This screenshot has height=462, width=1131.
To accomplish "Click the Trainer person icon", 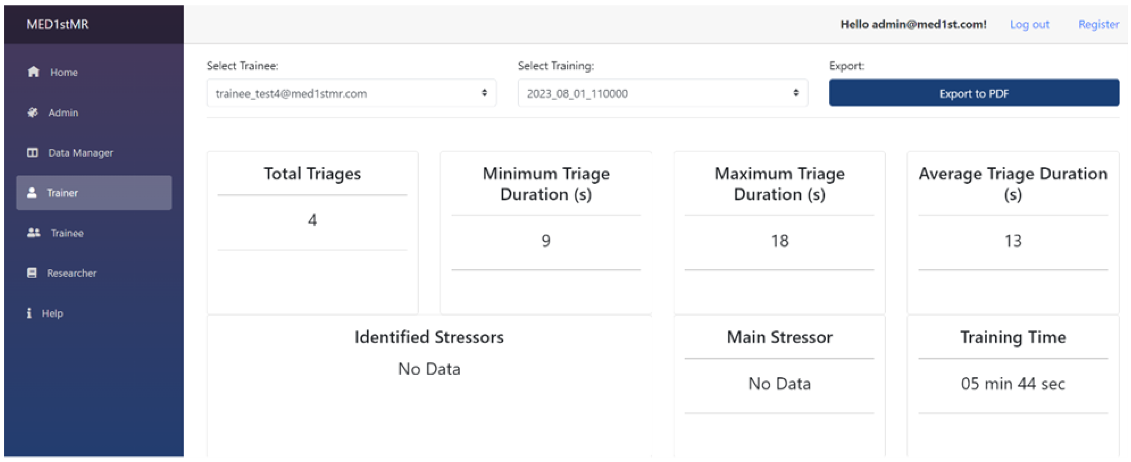I will [32, 193].
